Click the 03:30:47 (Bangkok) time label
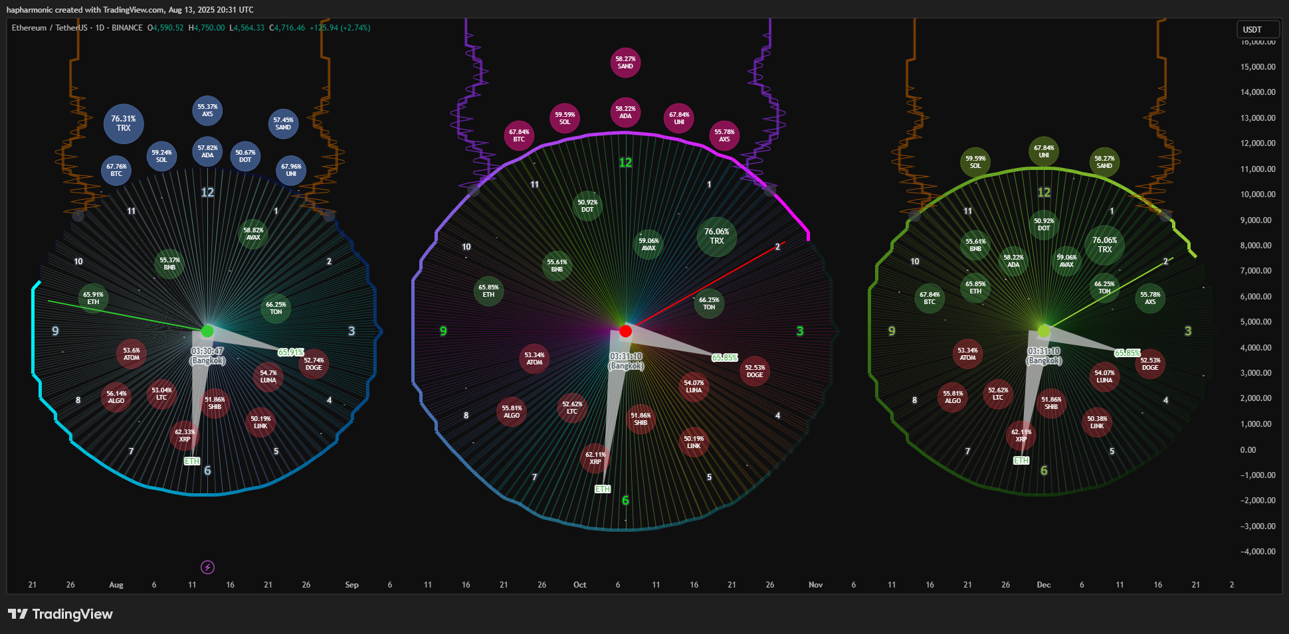The image size is (1289, 634). 208,356
